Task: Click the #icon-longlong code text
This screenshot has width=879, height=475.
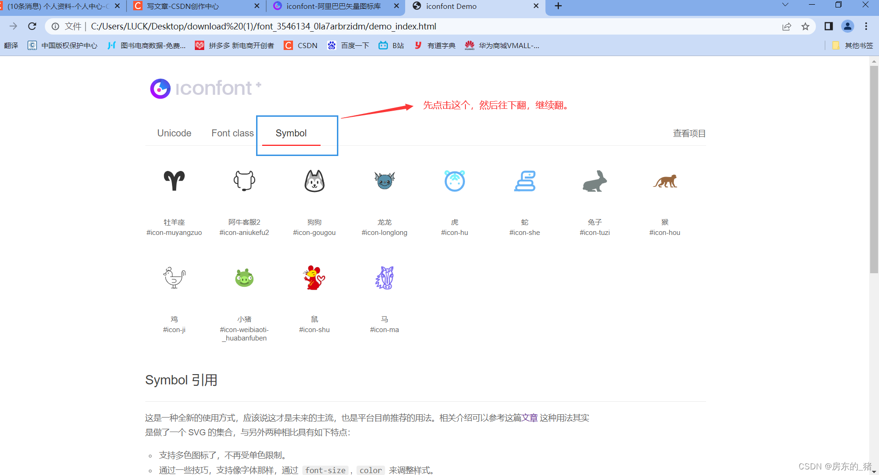Action: (385, 233)
